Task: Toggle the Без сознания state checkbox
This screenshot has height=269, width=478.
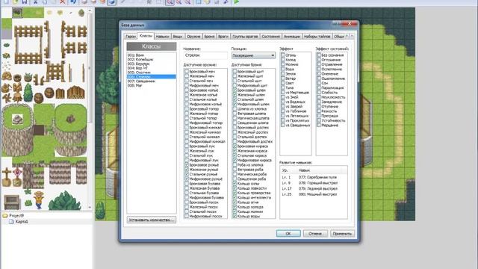Action: click(319, 55)
